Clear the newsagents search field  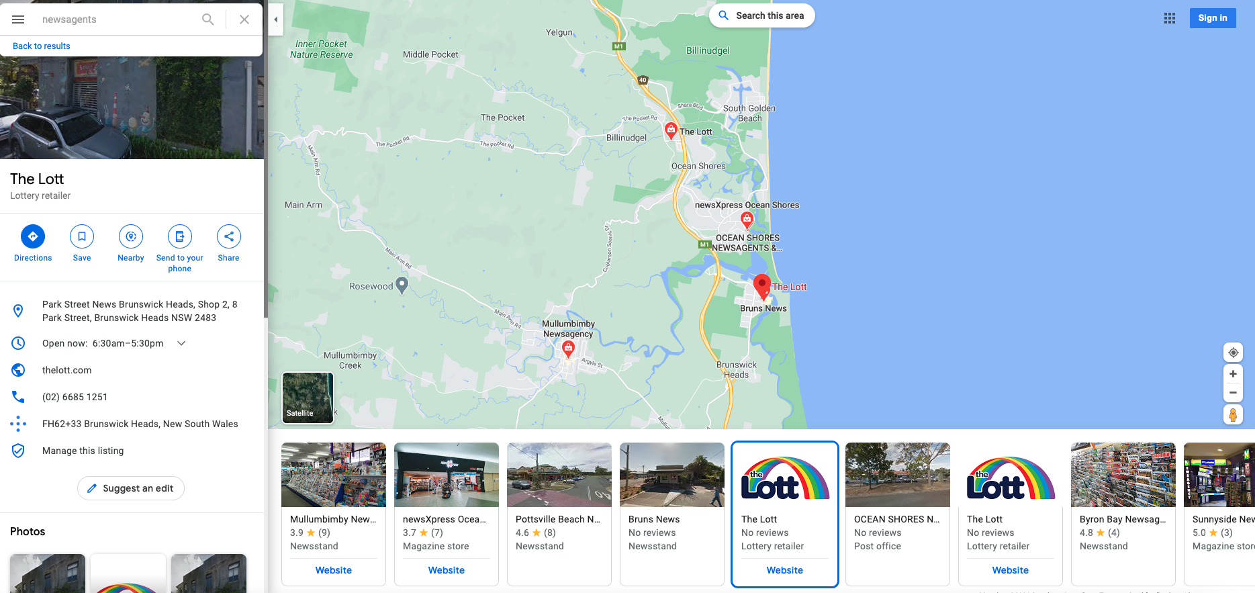(x=244, y=19)
